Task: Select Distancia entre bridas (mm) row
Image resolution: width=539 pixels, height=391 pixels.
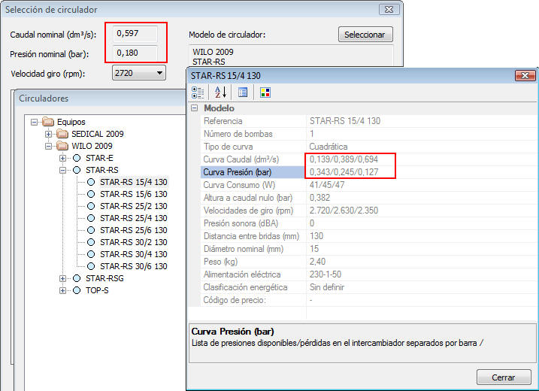Action: pyautogui.click(x=370, y=236)
